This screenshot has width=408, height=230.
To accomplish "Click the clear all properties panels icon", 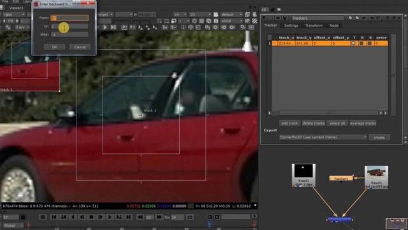I will pos(279,10).
